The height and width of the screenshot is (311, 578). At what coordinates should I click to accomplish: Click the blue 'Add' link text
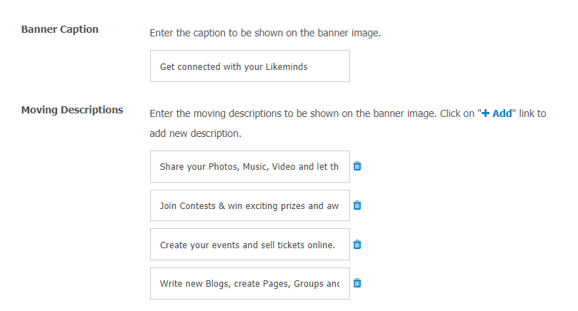click(x=502, y=113)
